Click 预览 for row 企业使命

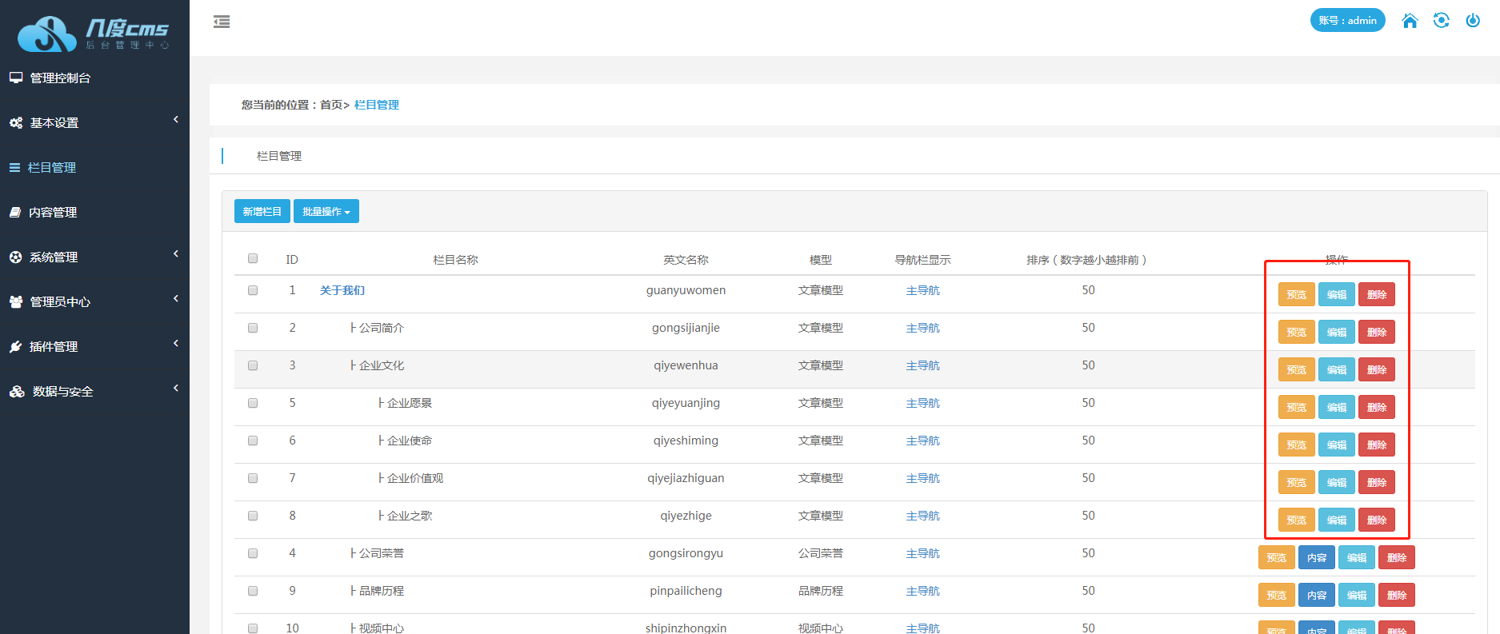point(1296,445)
